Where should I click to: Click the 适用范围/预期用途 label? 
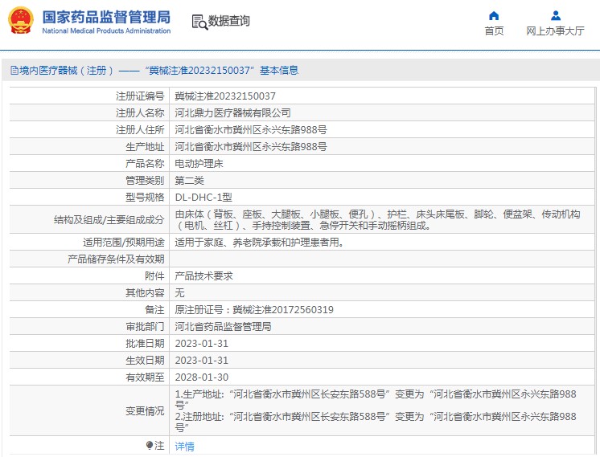tap(124, 243)
